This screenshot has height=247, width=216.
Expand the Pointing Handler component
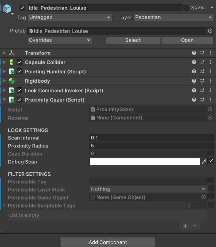4,71
